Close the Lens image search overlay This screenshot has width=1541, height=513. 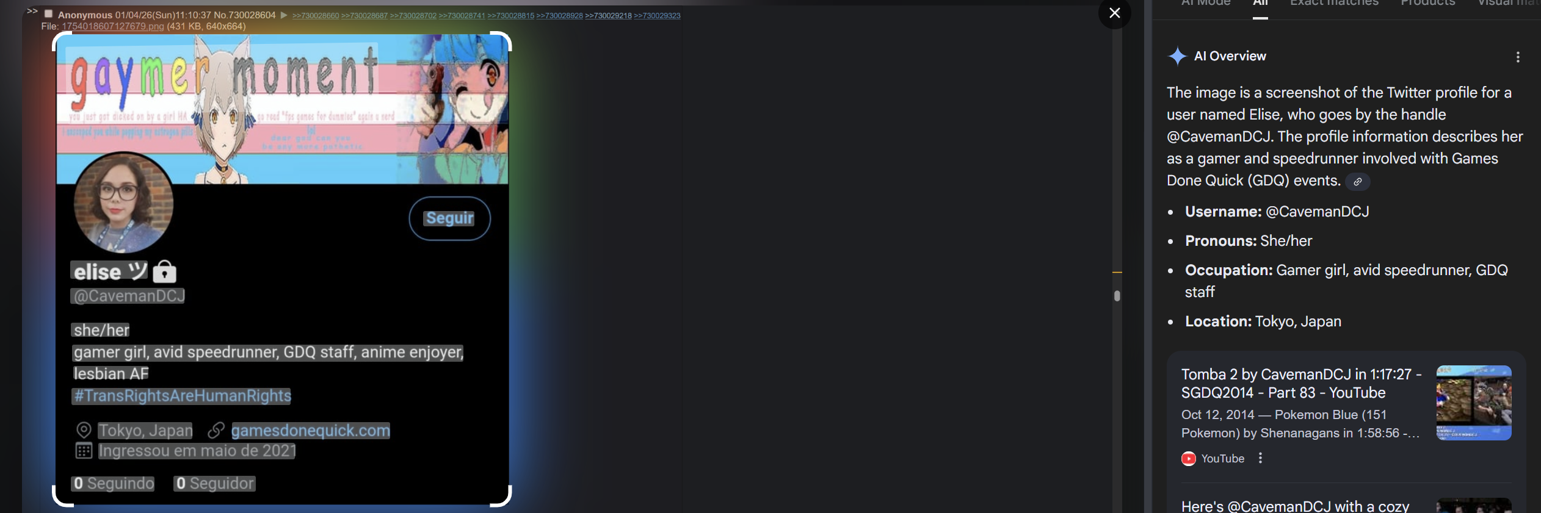(1114, 13)
